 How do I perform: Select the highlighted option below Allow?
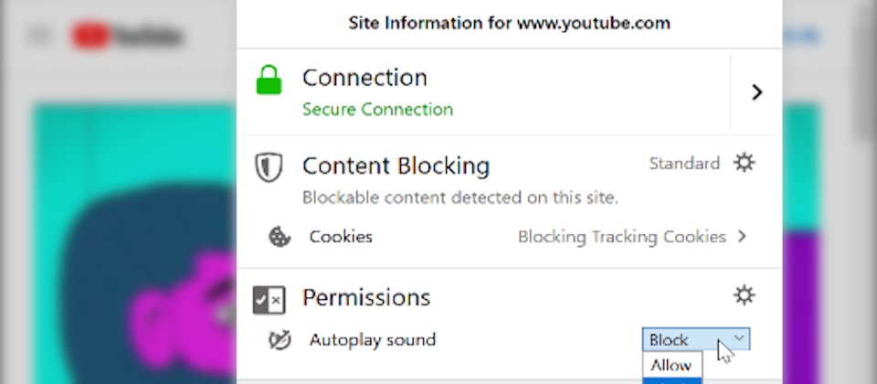[671, 380]
